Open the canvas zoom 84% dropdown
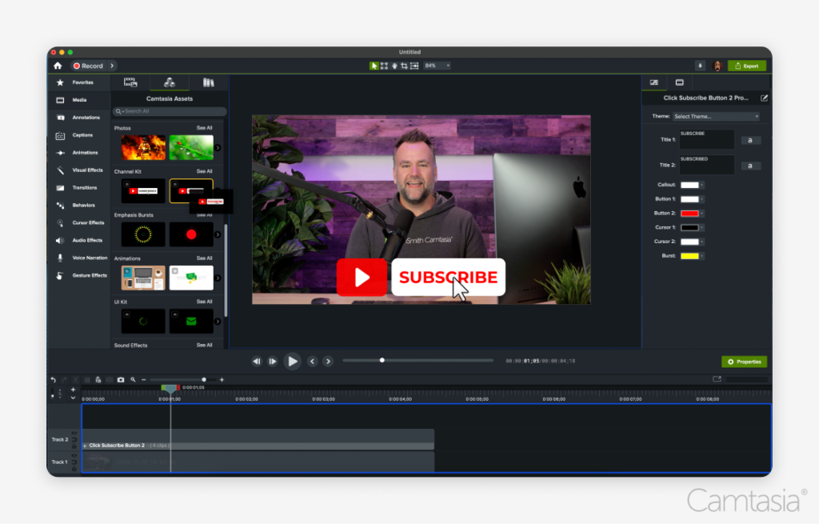This screenshot has height=524, width=819. [x=437, y=66]
